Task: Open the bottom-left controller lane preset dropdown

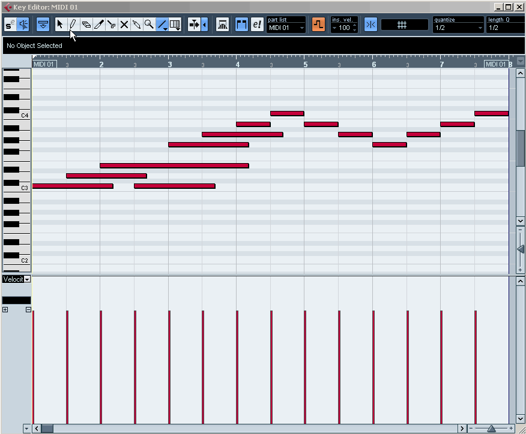Action: click(27, 429)
